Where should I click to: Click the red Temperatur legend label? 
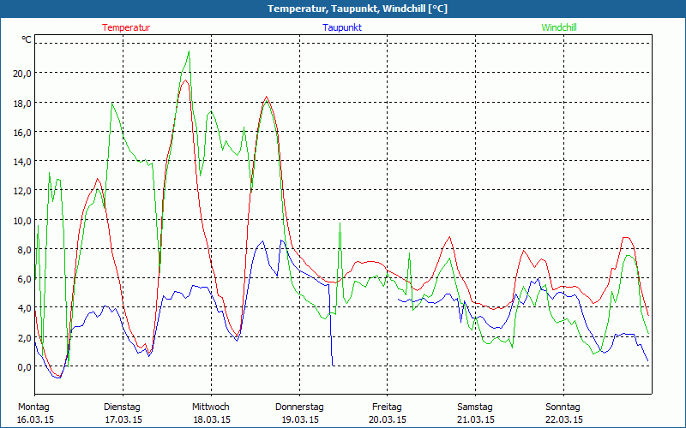(x=126, y=27)
